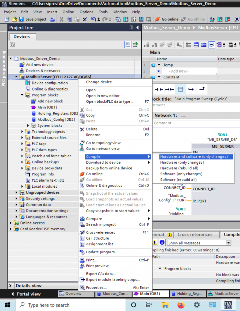Toggle project tree details view mode icon
Viewport: 240px width, 311px height.
(x=128, y=45)
